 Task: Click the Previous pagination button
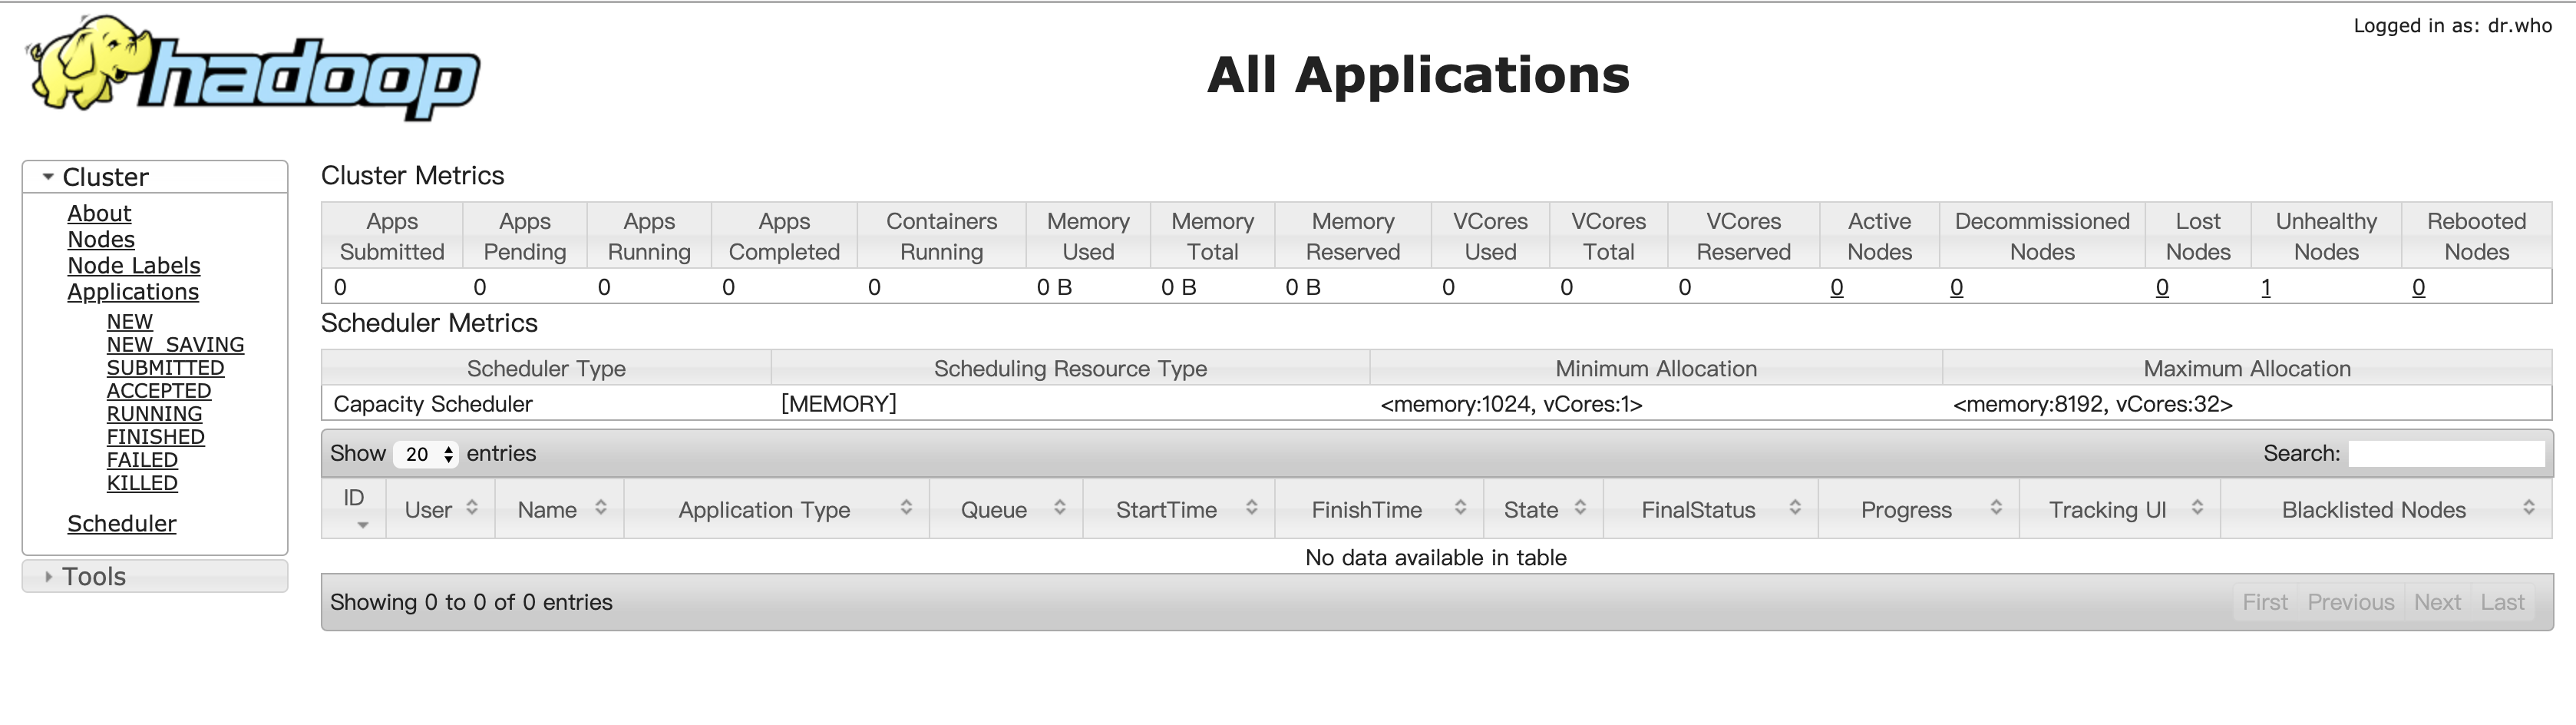point(2350,602)
